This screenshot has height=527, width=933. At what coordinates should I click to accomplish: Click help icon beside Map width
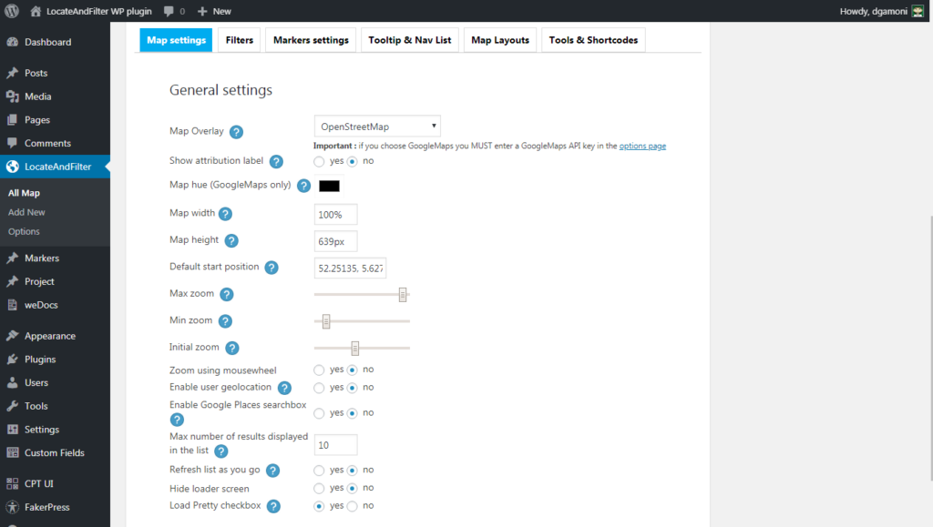click(225, 214)
